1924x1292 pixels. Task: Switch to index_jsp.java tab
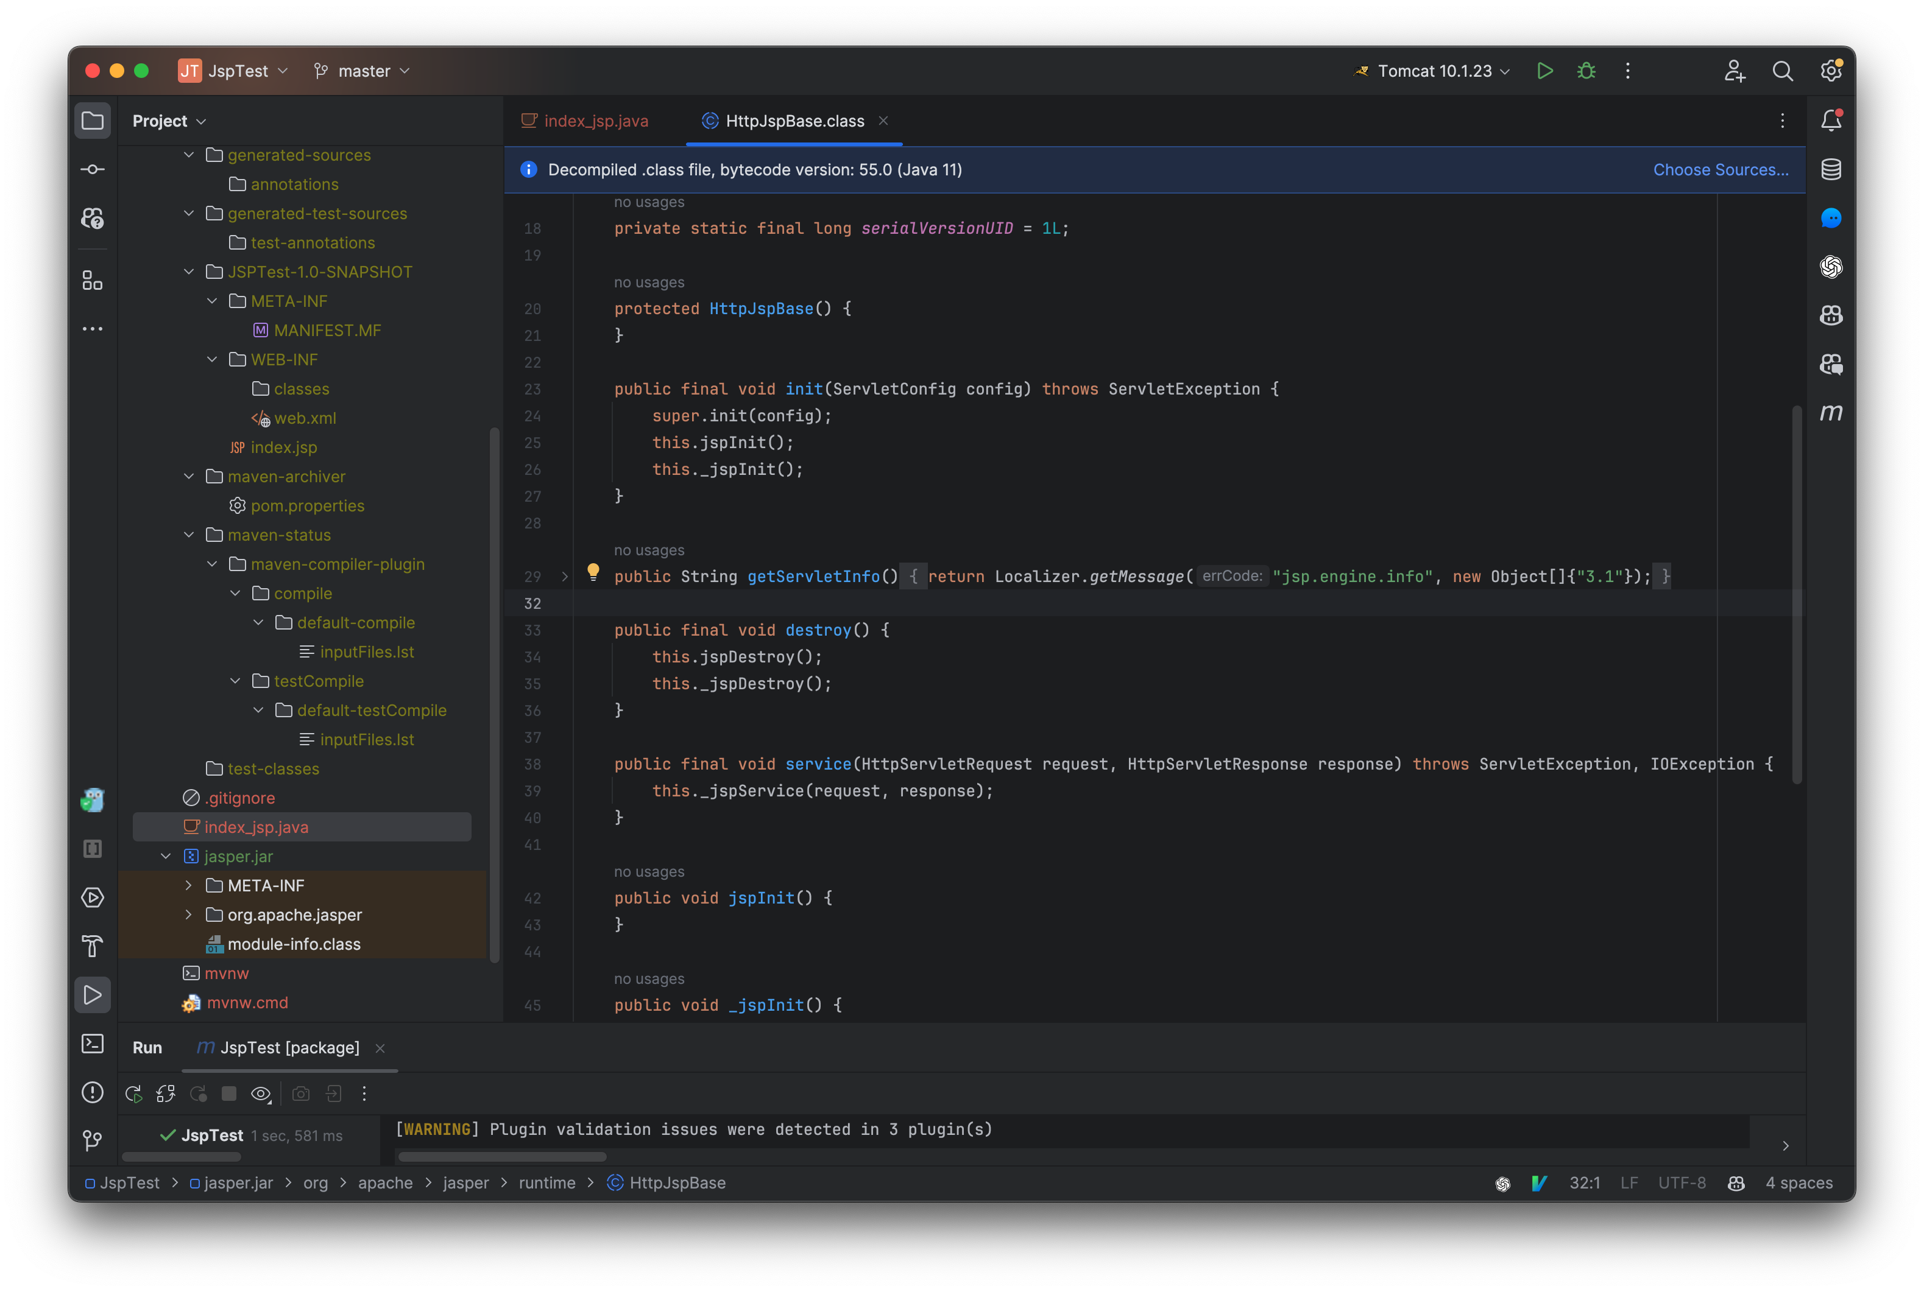(x=595, y=121)
